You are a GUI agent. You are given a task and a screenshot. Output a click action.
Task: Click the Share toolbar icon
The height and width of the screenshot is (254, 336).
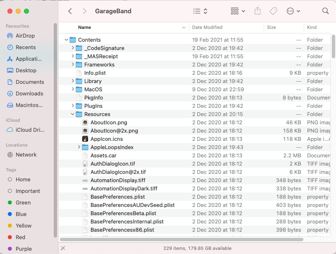coord(257,11)
